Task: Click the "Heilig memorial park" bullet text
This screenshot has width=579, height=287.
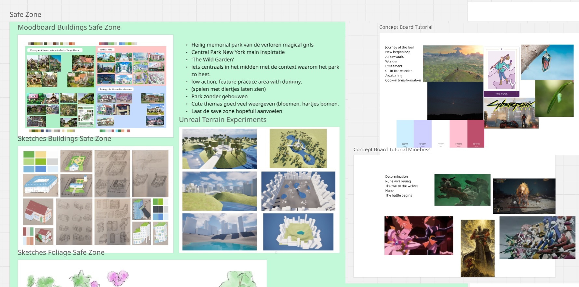Action: (252, 45)
